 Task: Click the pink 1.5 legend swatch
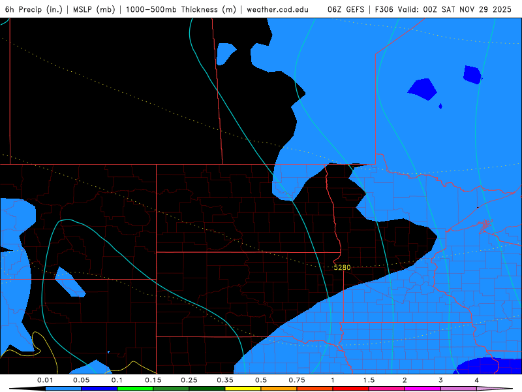[387, 389]
